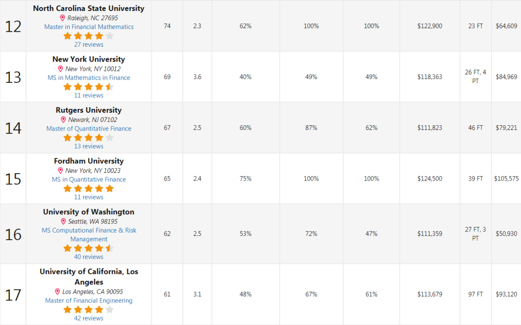
Task: Open the Master in Financial Mathematics program link
Action: [x=89, y=27]
